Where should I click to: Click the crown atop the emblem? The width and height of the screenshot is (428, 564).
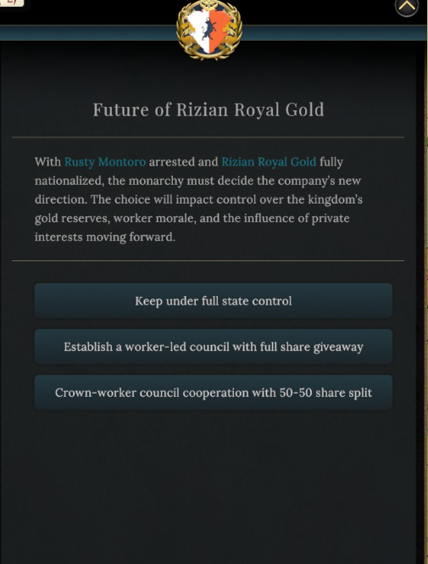(209, 3)
